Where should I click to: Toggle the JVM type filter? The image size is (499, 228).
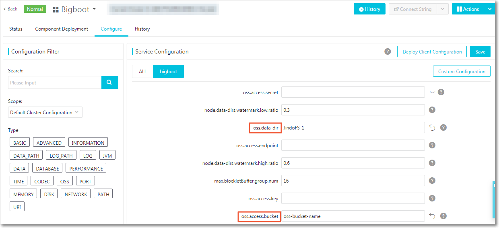[x=107, y=156]
